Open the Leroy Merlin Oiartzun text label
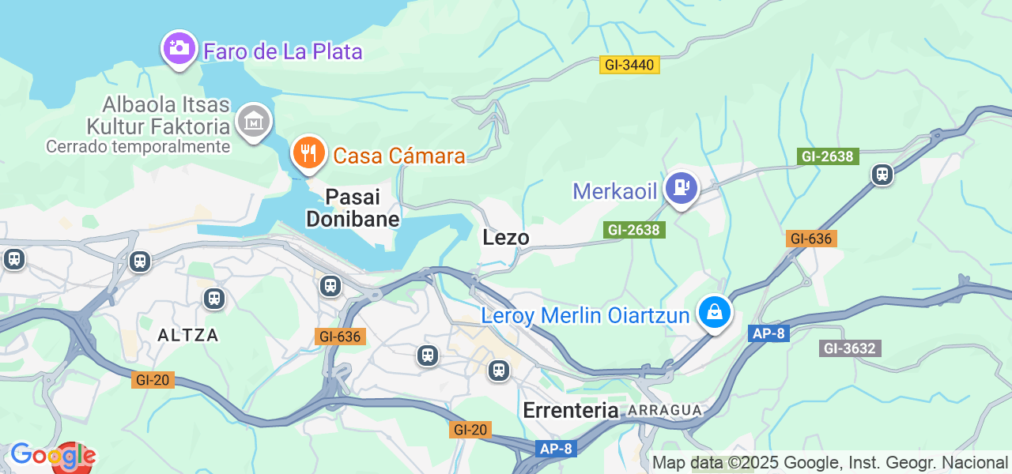This screenshot has width=1012, height=474. (x=586, y=316)
